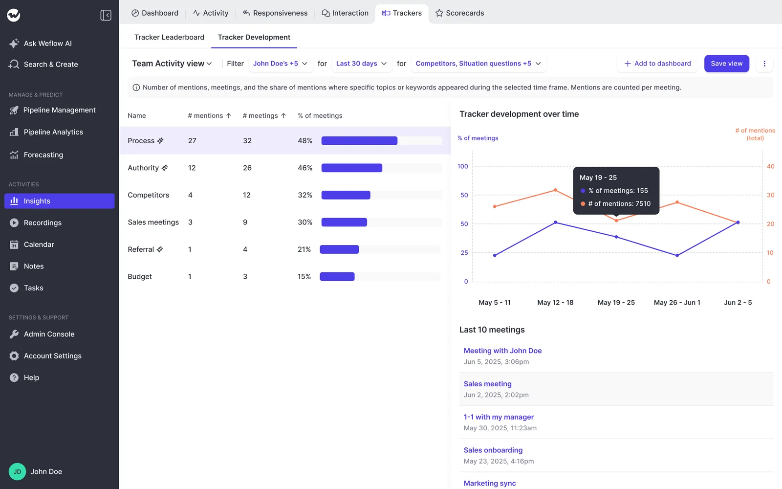Open the Meeting with John Doe link
This screenshot has width=782, height=489.
(x=502, y=351)
